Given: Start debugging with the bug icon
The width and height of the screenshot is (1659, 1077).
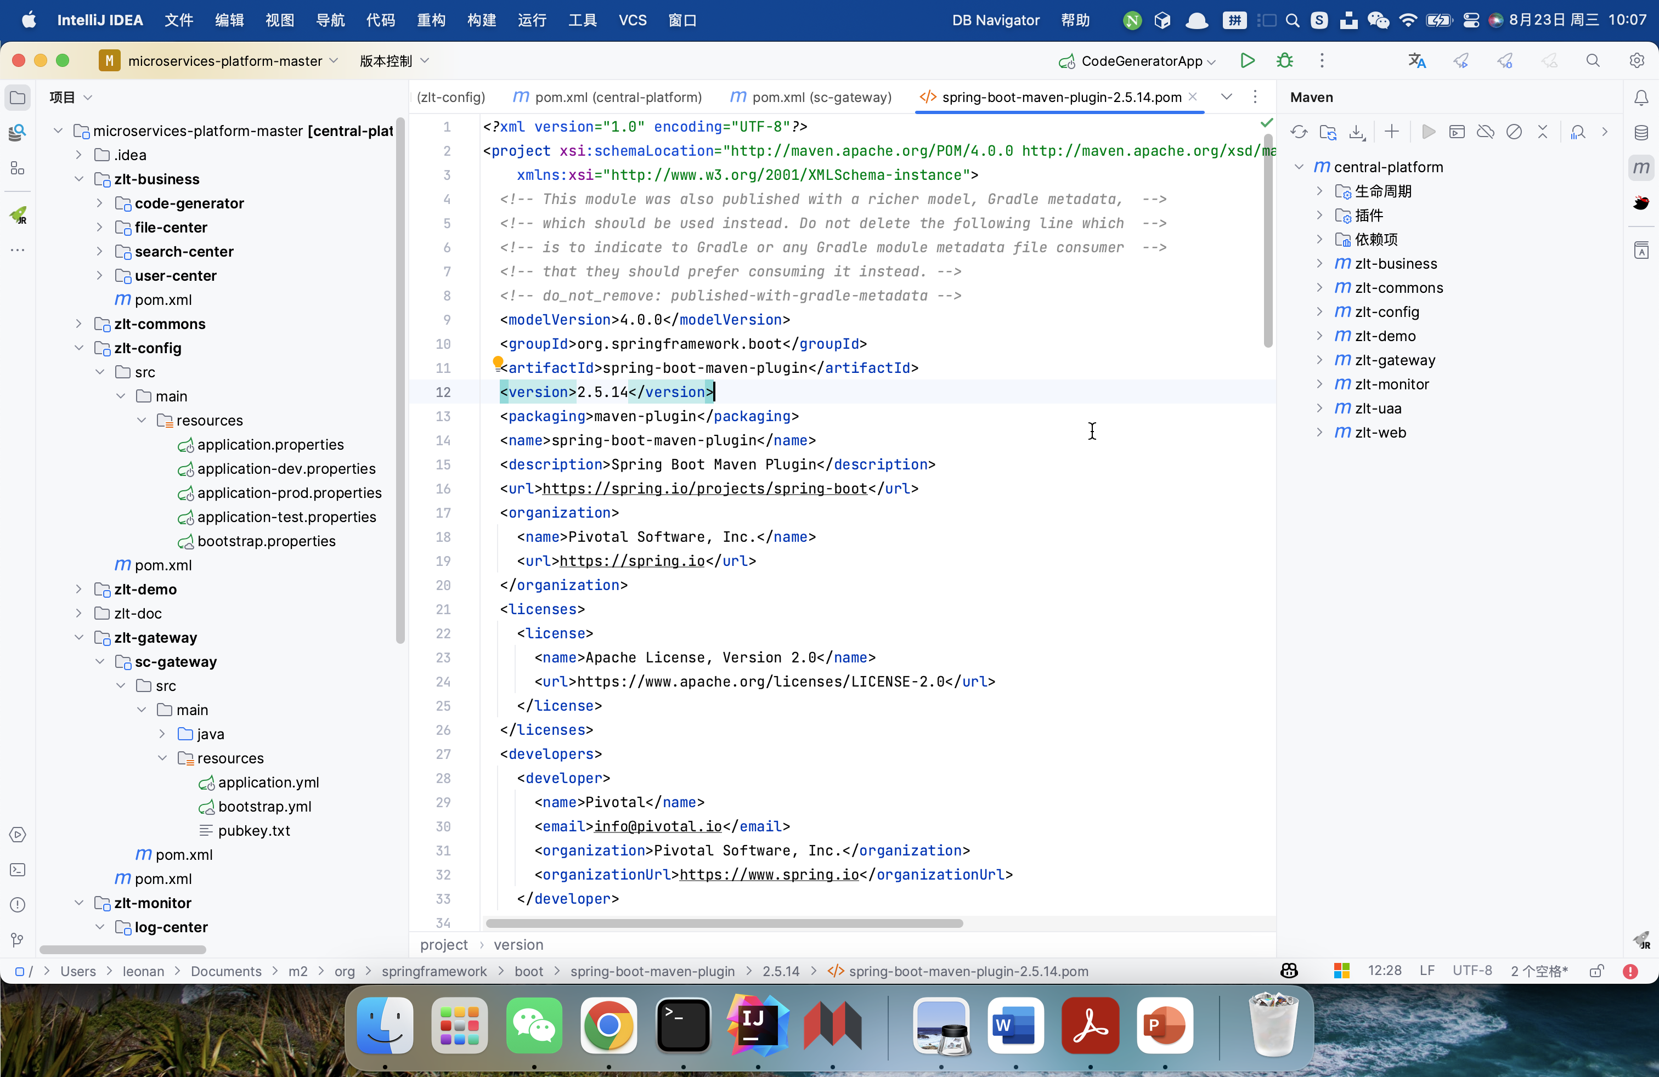Looking at the screenshot, I should [x=1284, y=61].
